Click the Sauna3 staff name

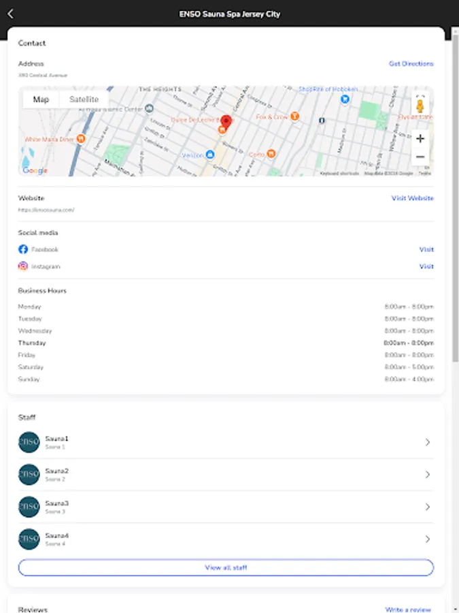click(56, 503)
